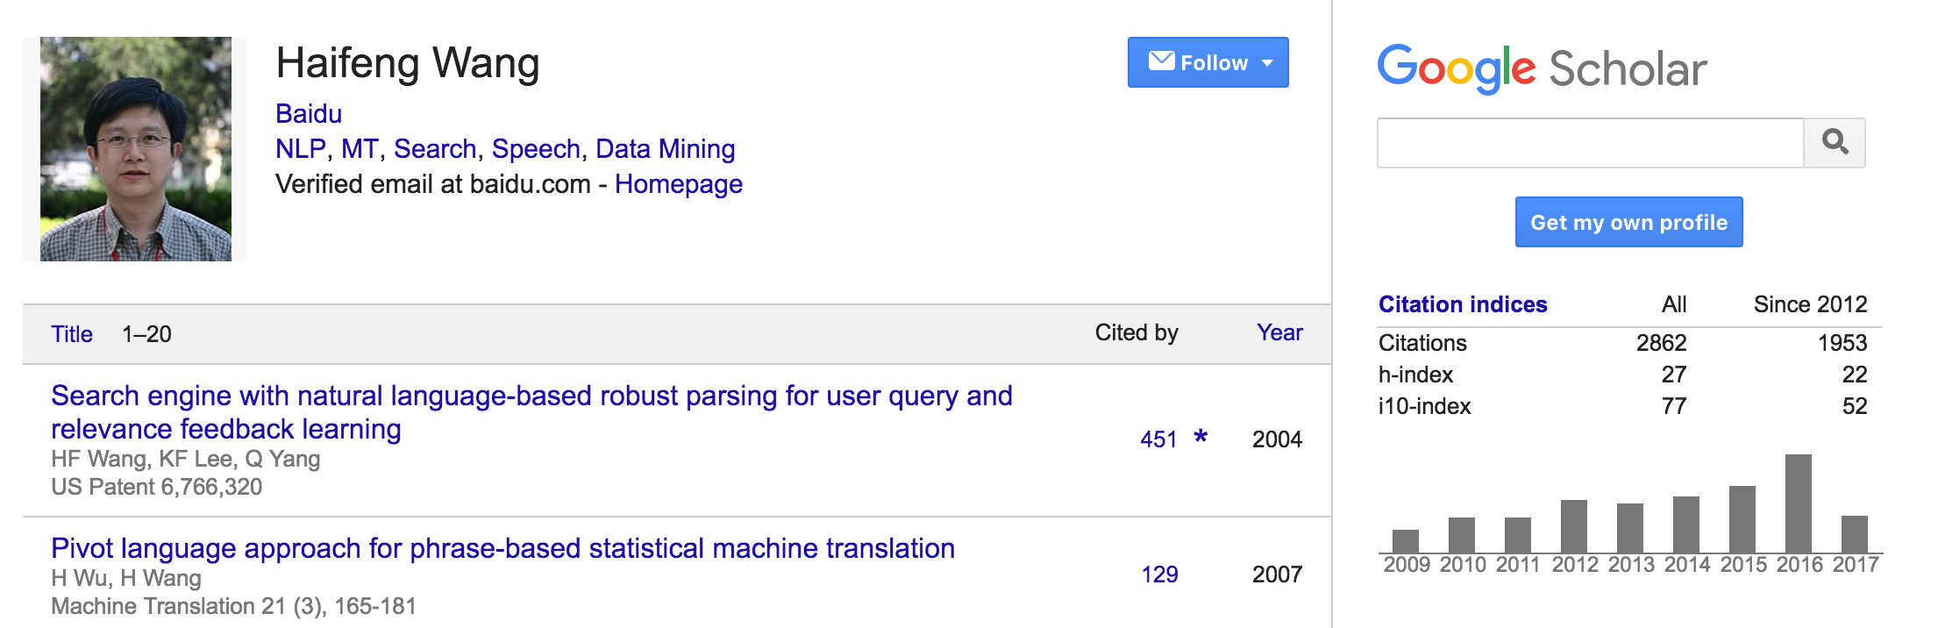Focus the Scholar search input field
This screenshot has height=628, width=1938.
pos(1589,142)
